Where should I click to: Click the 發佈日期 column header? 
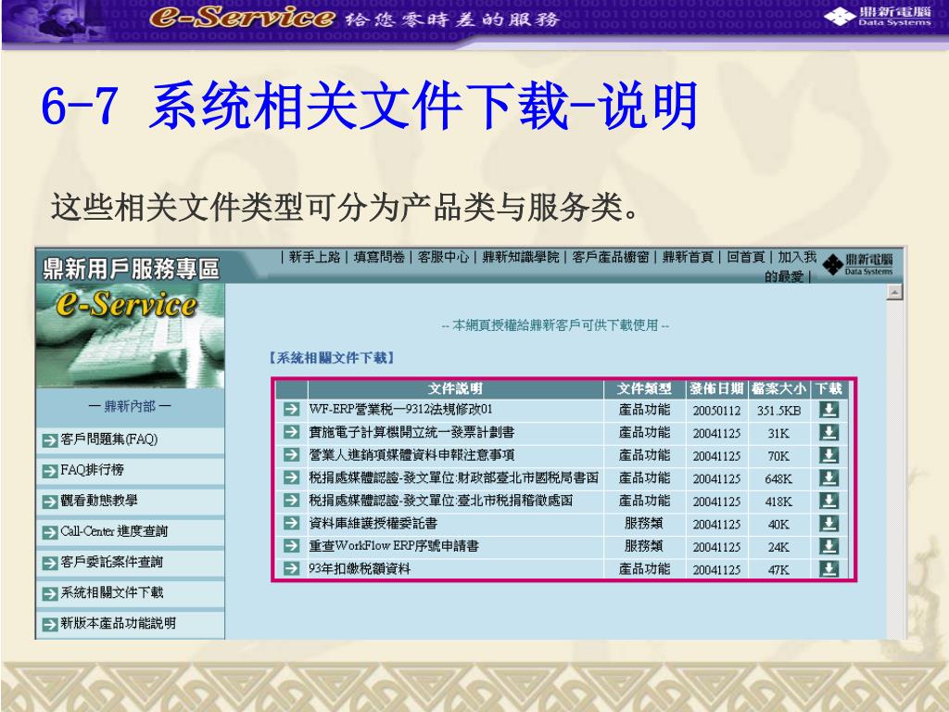coord(716,388)
